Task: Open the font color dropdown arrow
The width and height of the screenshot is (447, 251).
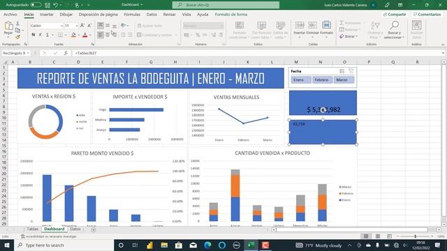Action: click(90, 35)
